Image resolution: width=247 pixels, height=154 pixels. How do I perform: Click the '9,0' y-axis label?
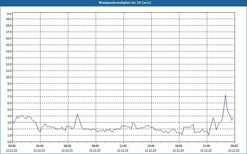click(x=9, y=83)
